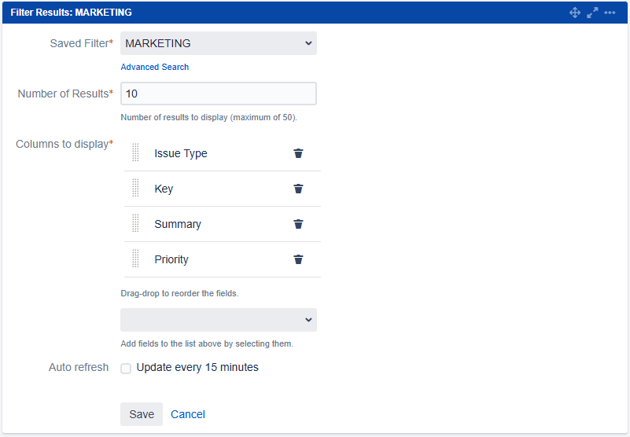
Task: Open the Saved Filter MARKETING dropdown
Action: (x=219, y=43)
